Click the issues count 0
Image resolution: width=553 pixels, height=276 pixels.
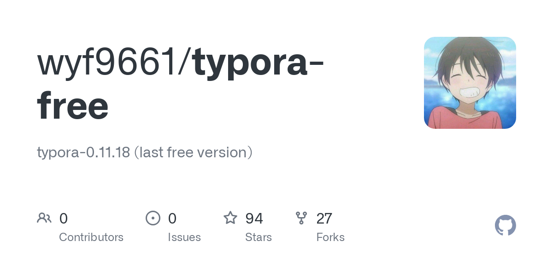[x=172, y=218]
